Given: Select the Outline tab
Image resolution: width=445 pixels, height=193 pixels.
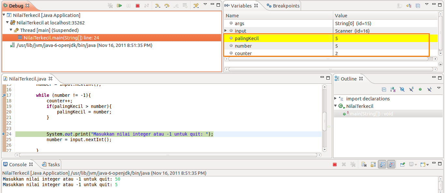Looking at the screenshot, I should click(x=349, y=79).
